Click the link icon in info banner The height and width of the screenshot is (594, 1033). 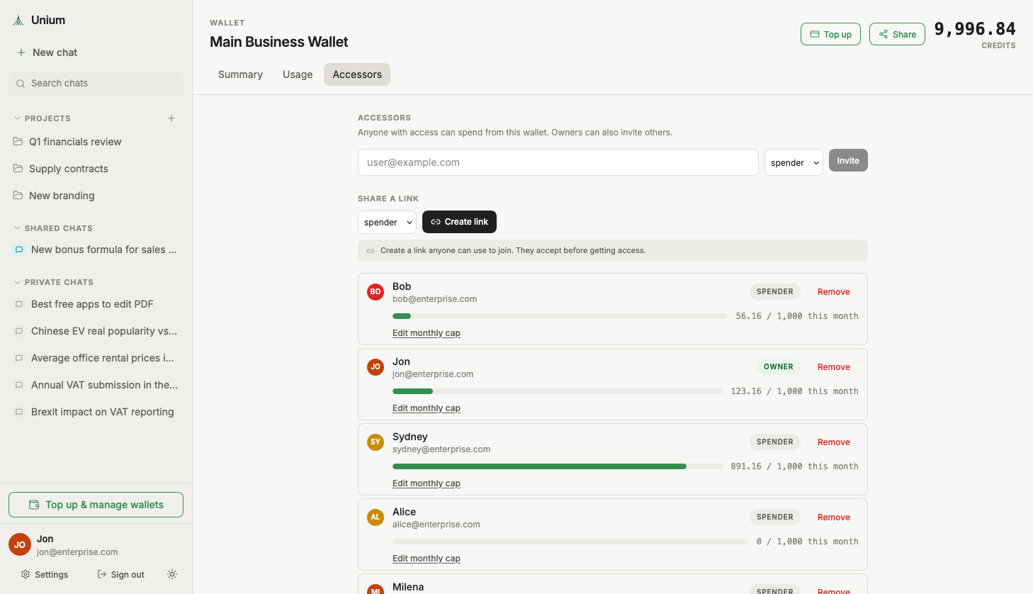[371, 250]
